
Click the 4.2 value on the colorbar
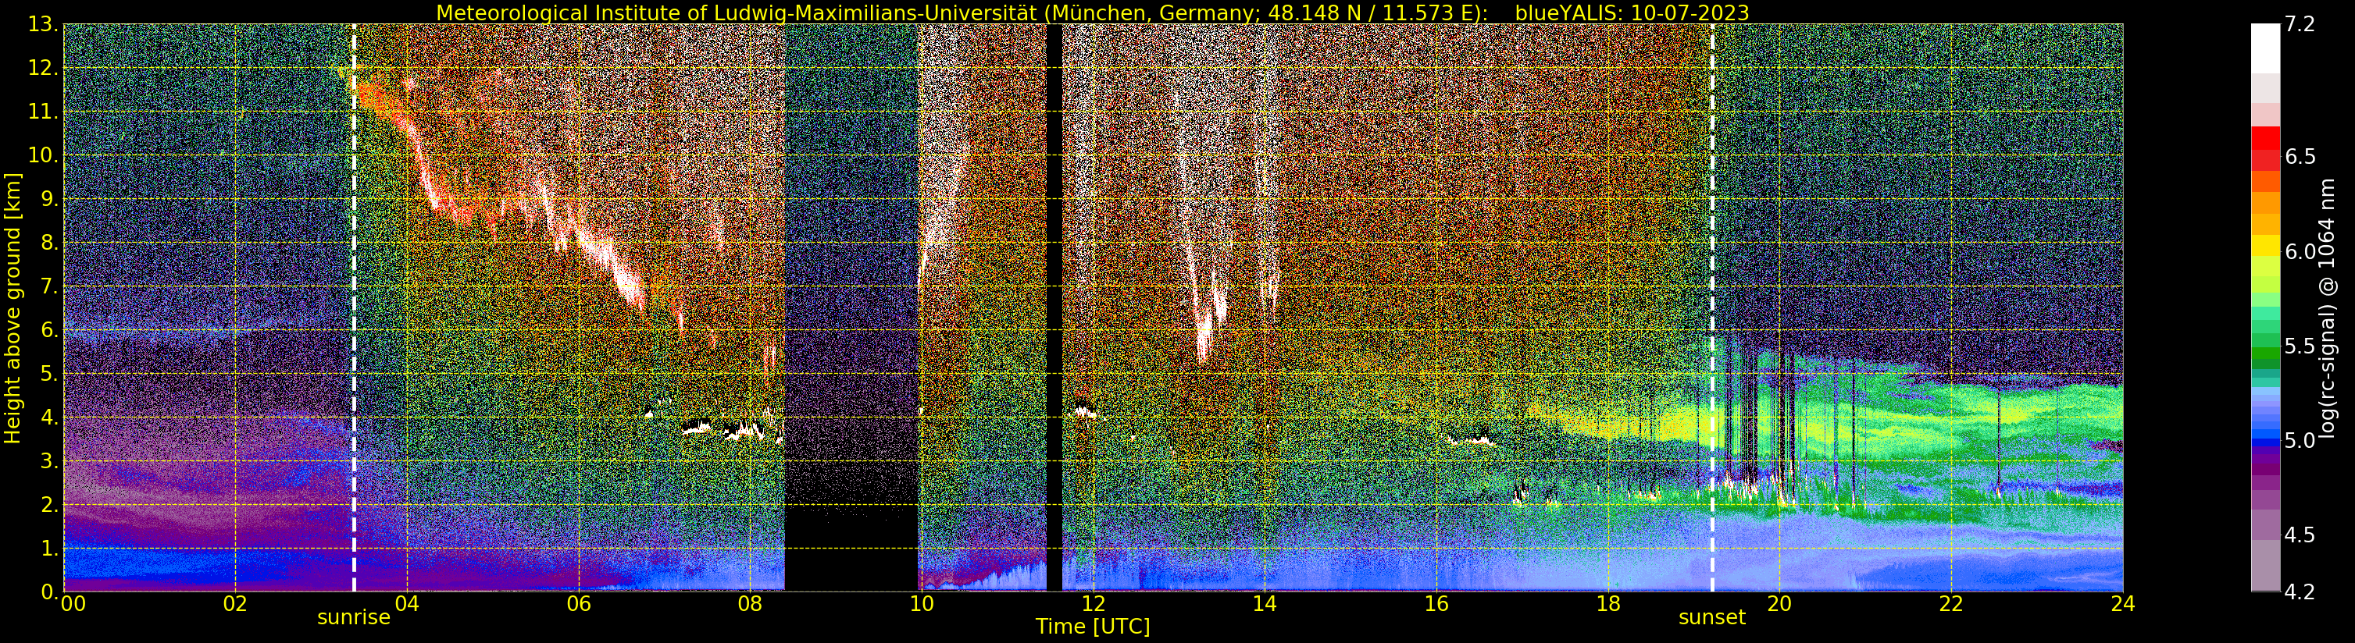tap(2300, 591)
